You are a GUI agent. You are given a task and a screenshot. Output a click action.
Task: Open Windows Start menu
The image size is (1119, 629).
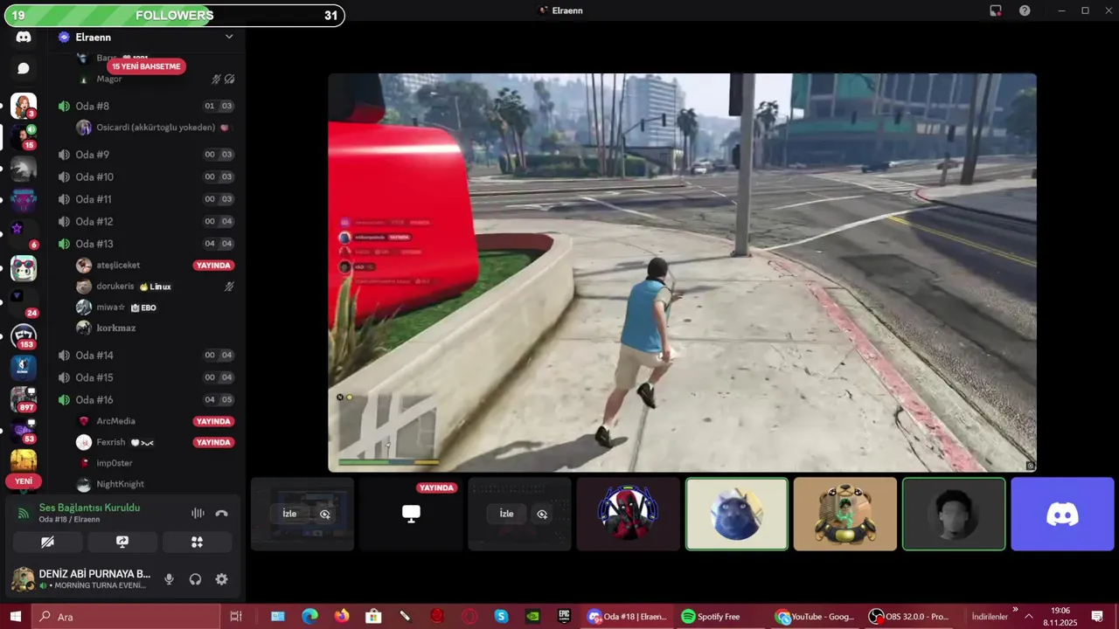pos(15,617)
